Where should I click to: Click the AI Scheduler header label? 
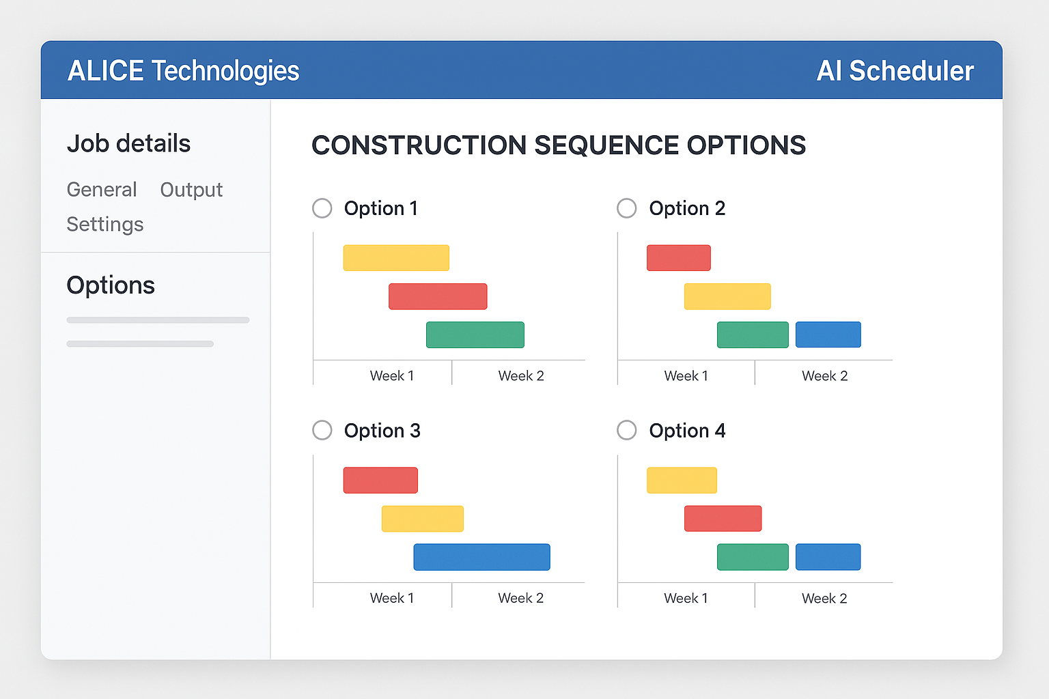point(895,71)
